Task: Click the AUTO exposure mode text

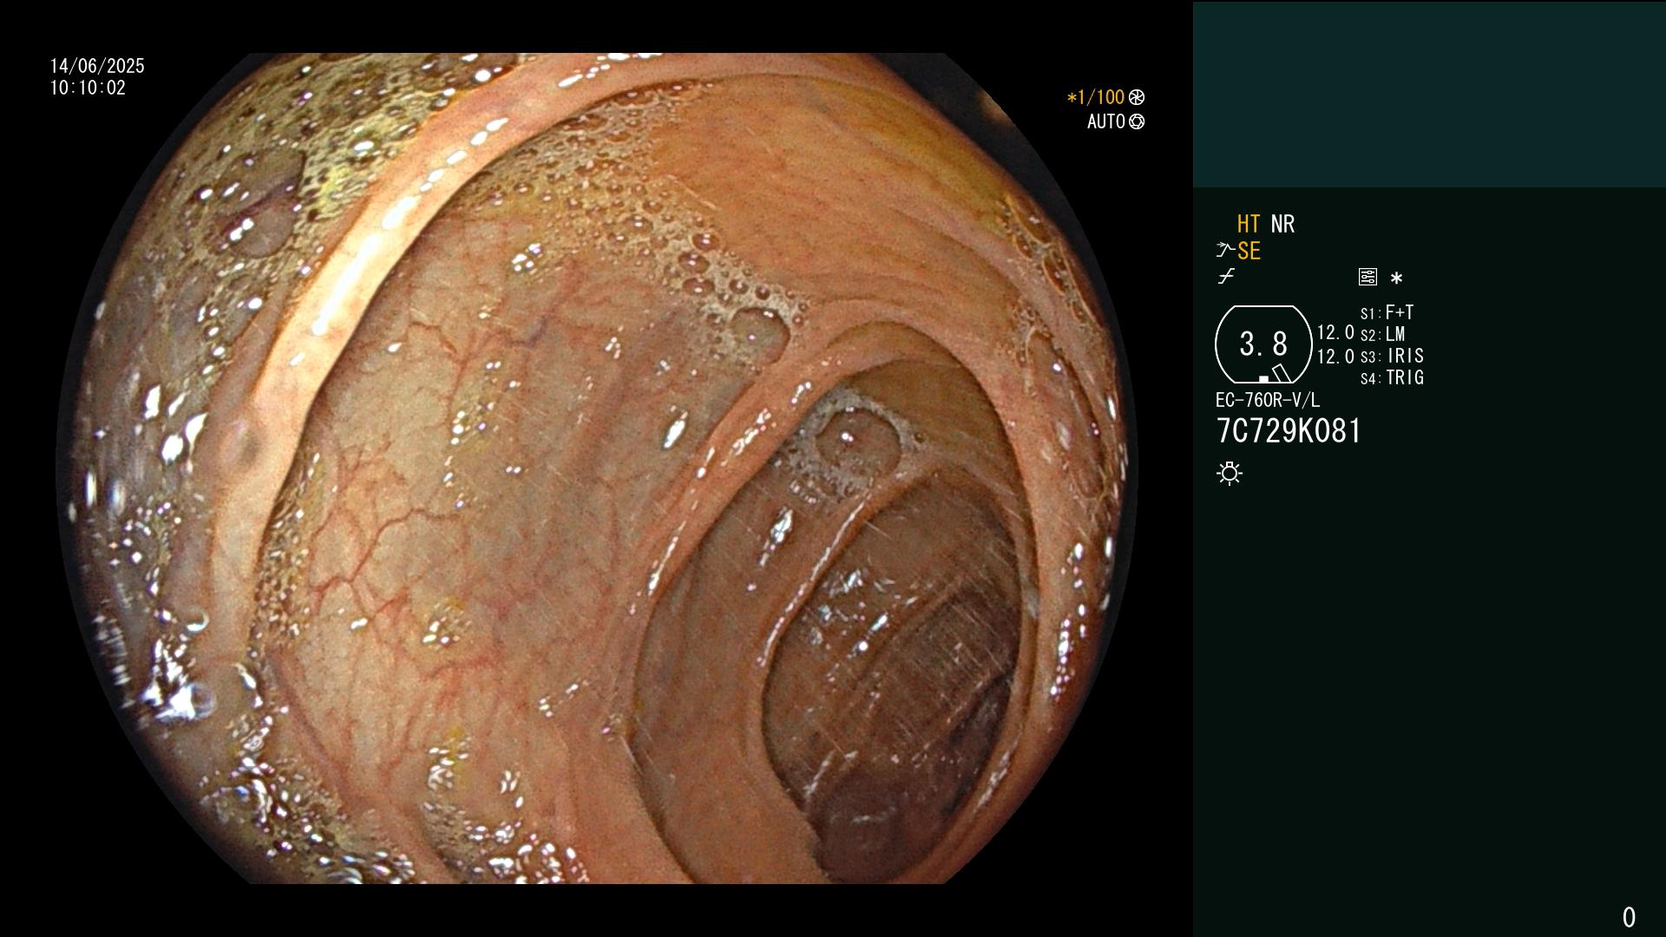Action: 1106,121
